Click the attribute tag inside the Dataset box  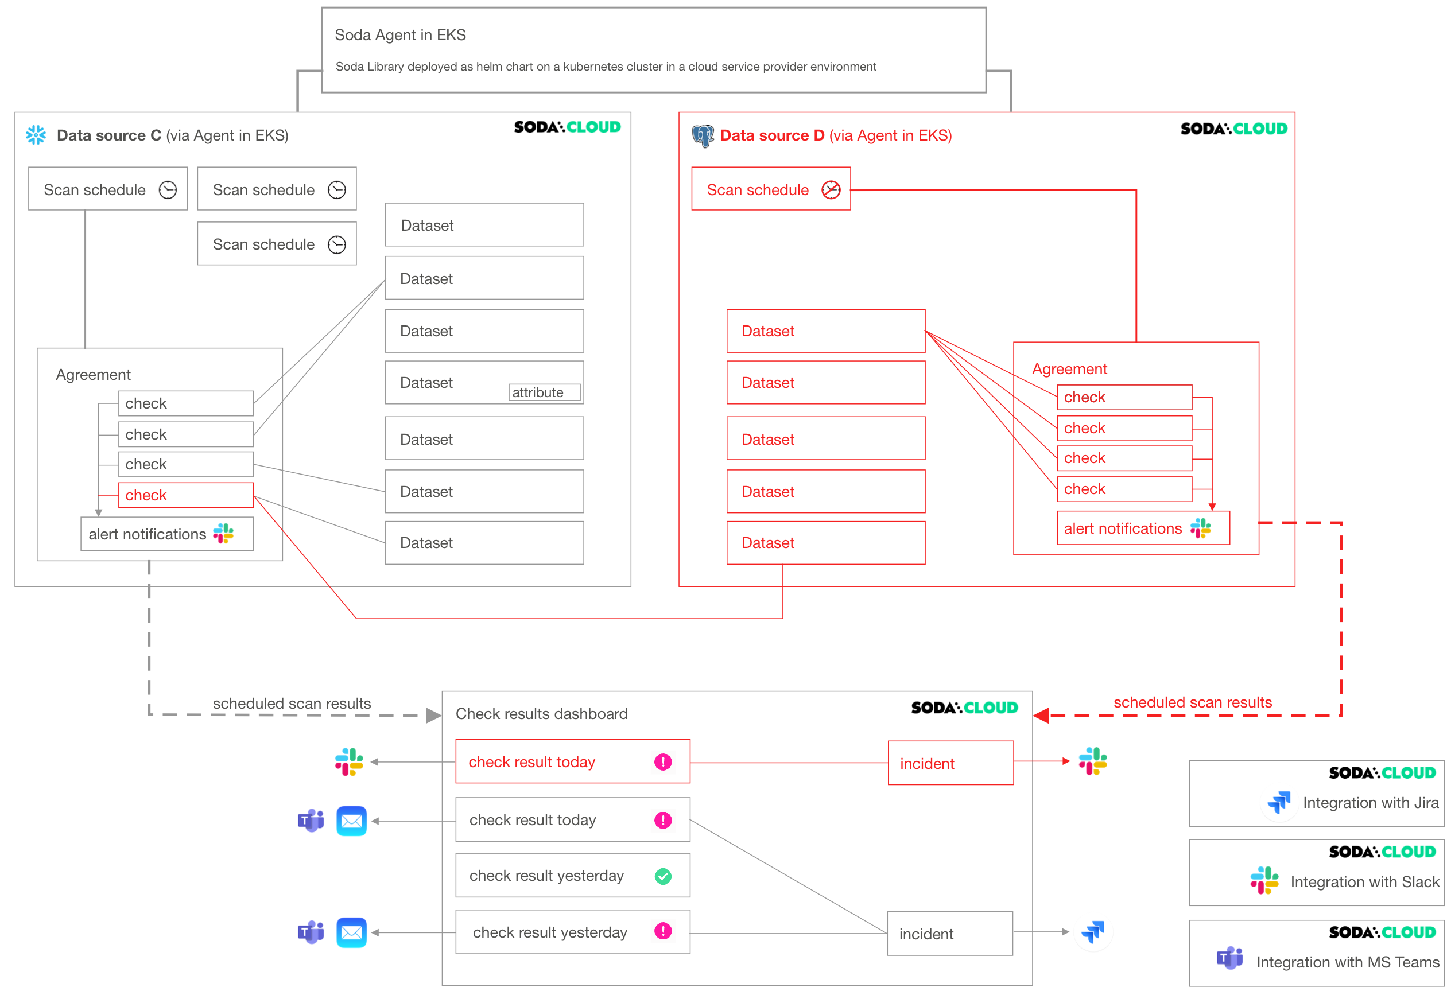(545, 392)
